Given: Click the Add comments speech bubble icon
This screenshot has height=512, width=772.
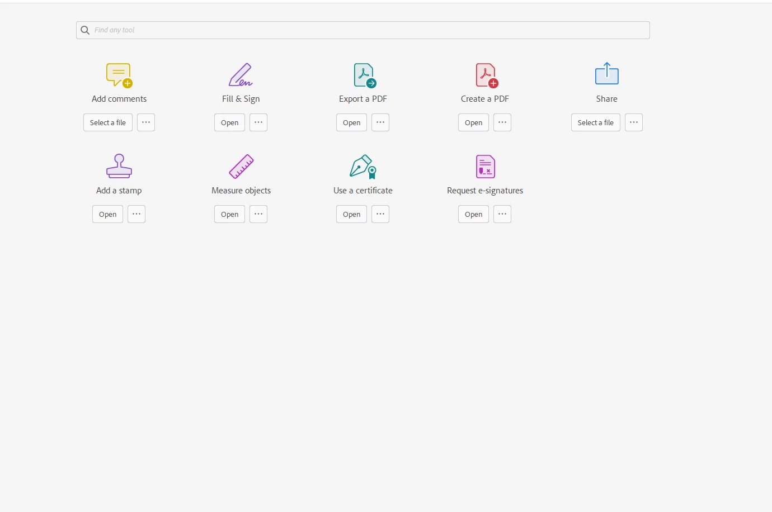Looking at the screenshot, I should [x=119, y=75].
